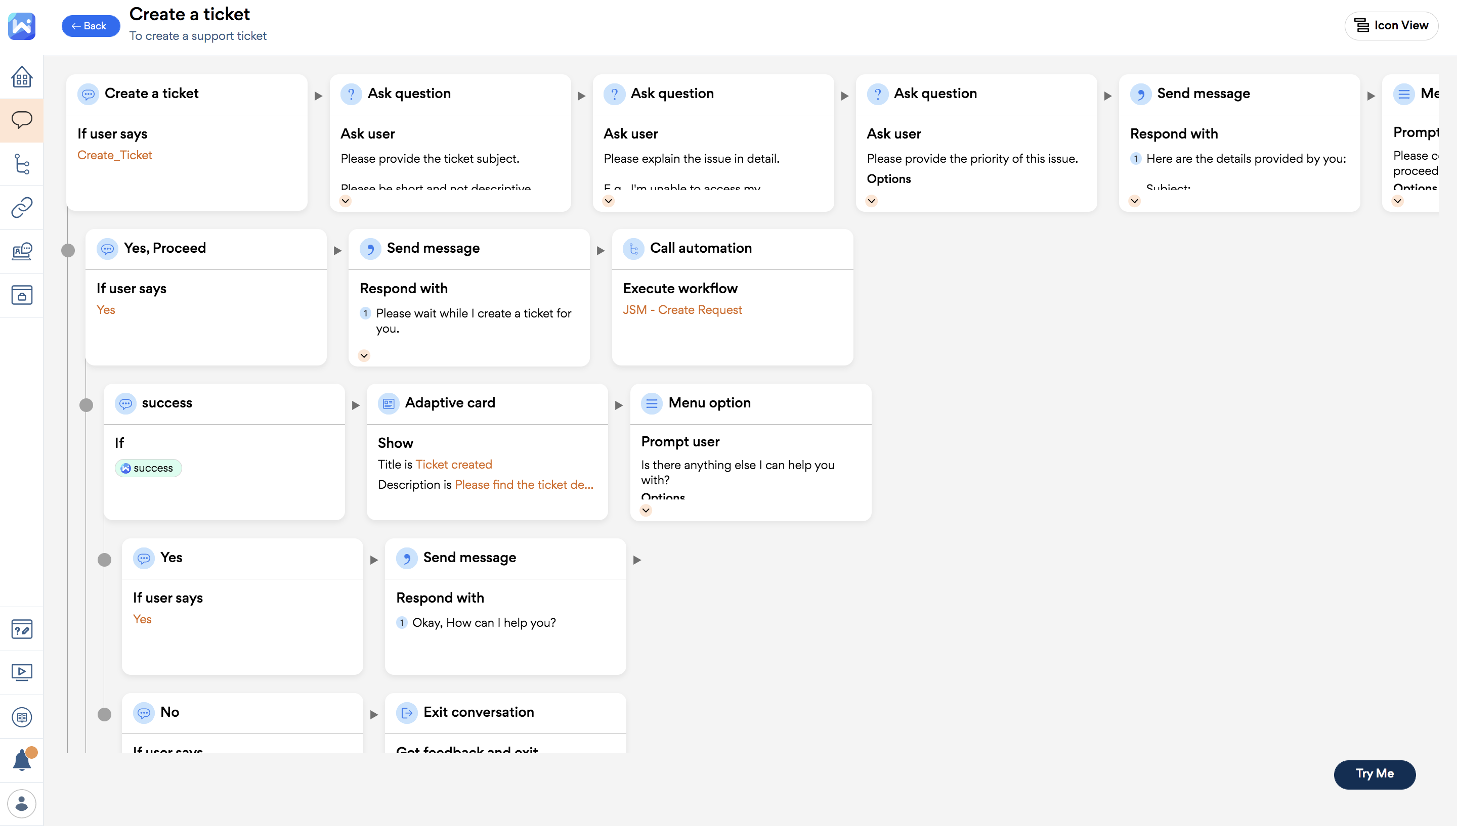
Task: Open the chatbot dialog icon in sidebar
Action: point(22,120)
